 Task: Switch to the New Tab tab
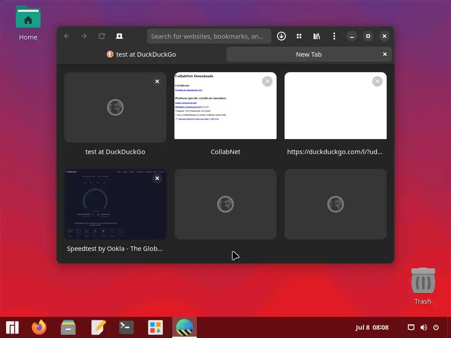309,54
